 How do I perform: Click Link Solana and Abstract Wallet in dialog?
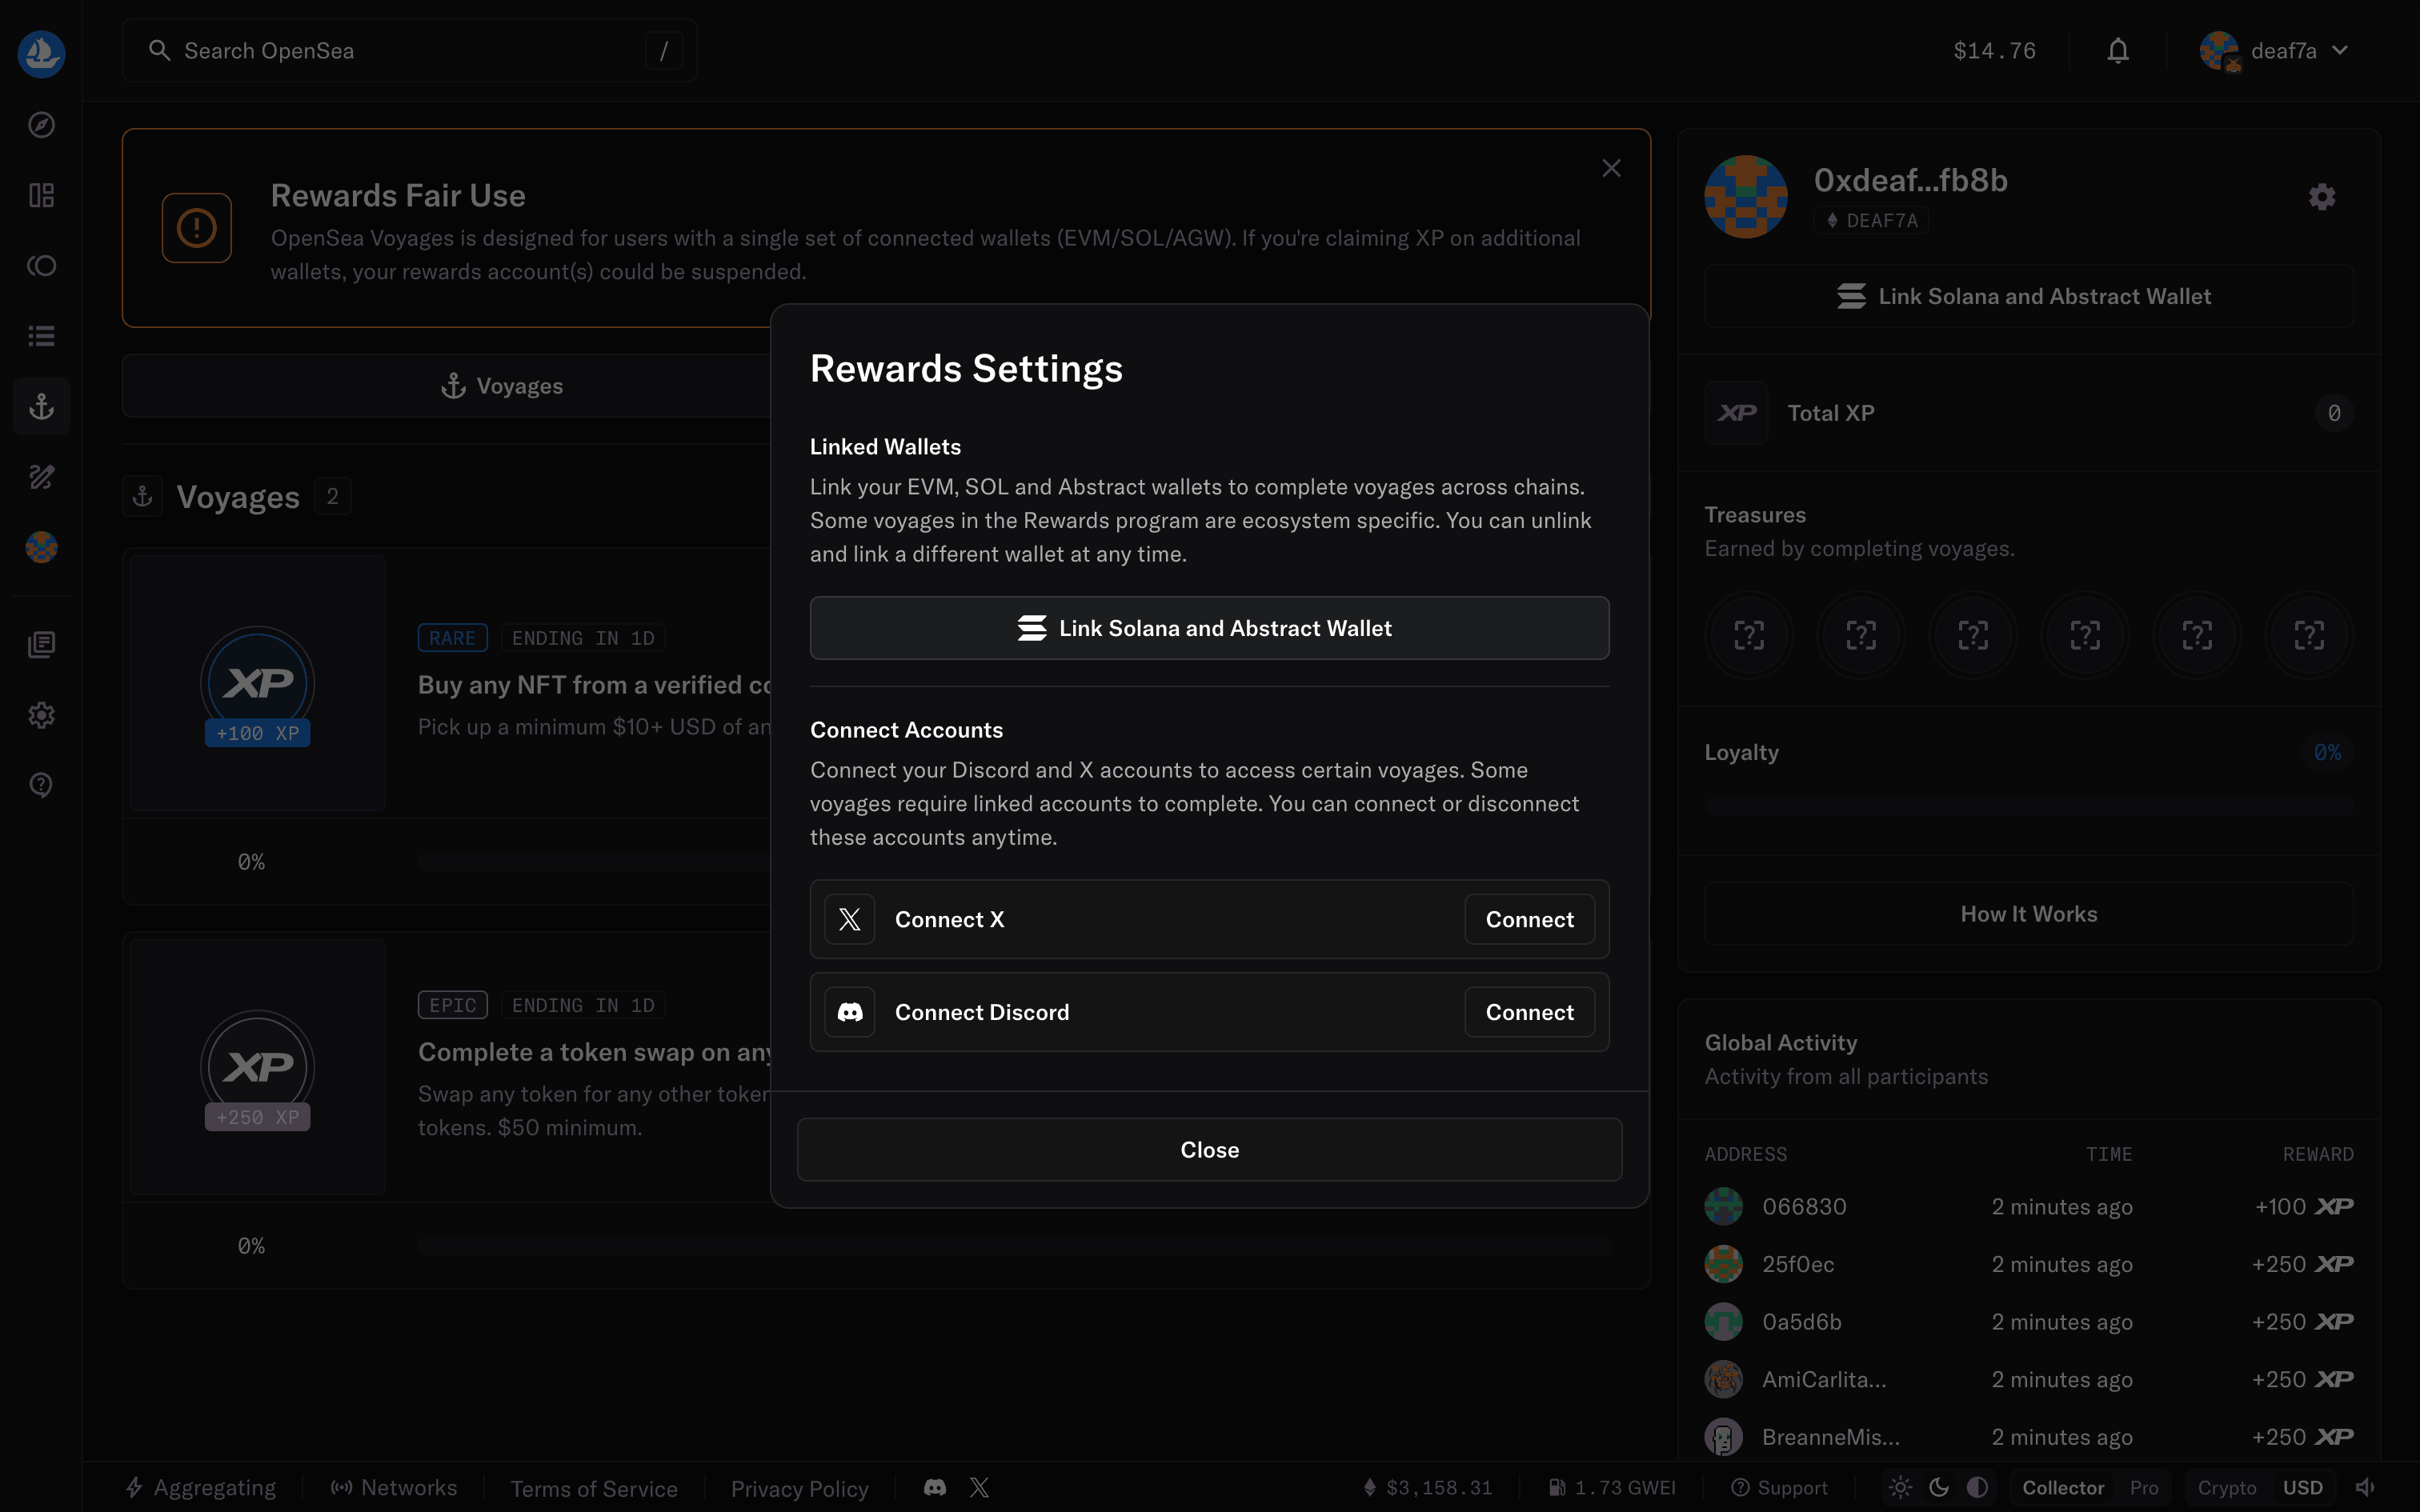coord(1208,628)
